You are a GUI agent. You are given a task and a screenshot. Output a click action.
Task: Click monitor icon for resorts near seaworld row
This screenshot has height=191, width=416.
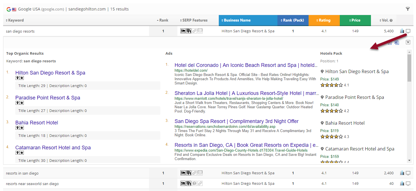[408, 183]
